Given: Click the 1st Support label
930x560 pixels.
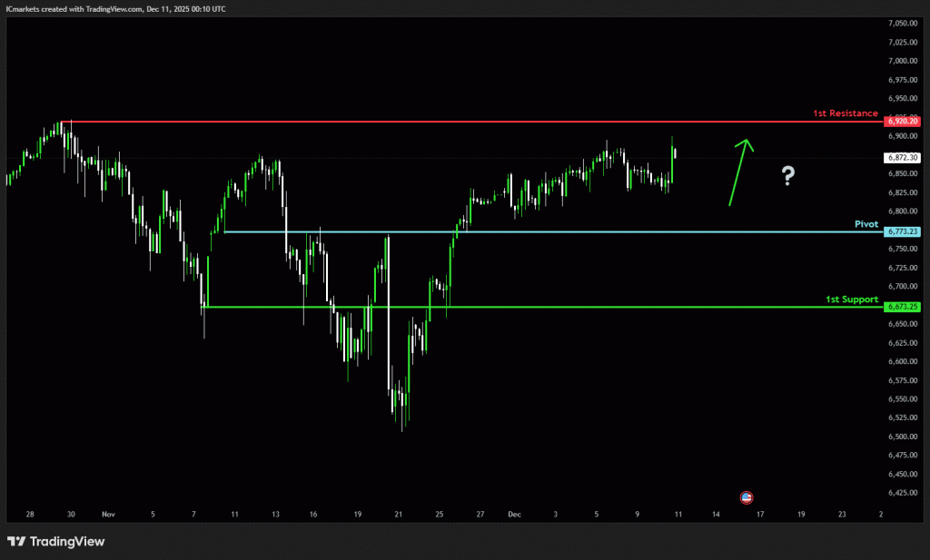Looking at the screenshot, I should click(x=851, y=299).
